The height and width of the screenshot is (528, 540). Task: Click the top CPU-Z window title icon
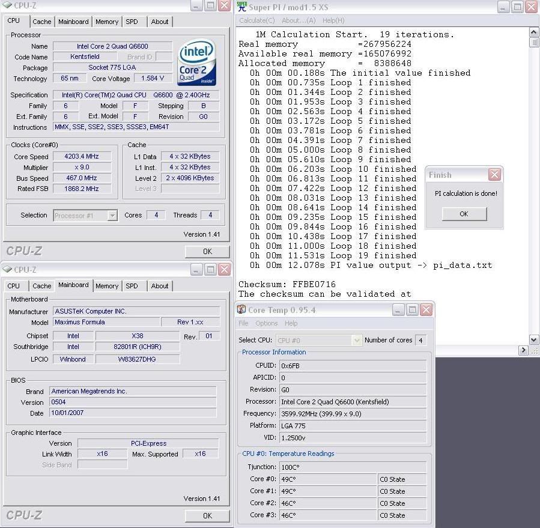pos(7,5)
